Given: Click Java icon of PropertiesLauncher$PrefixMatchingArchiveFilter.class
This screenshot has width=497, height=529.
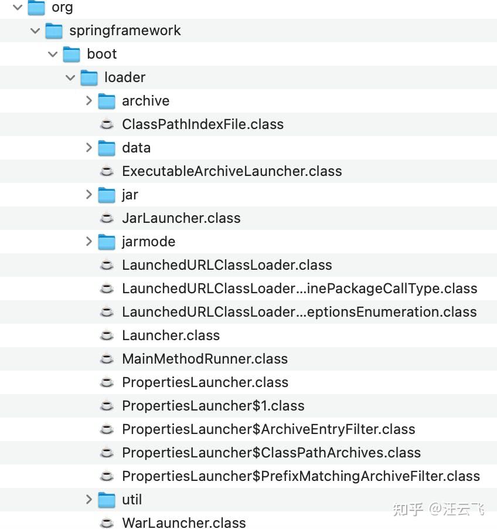Looking at the screenshot, I should tap(107, 476).
